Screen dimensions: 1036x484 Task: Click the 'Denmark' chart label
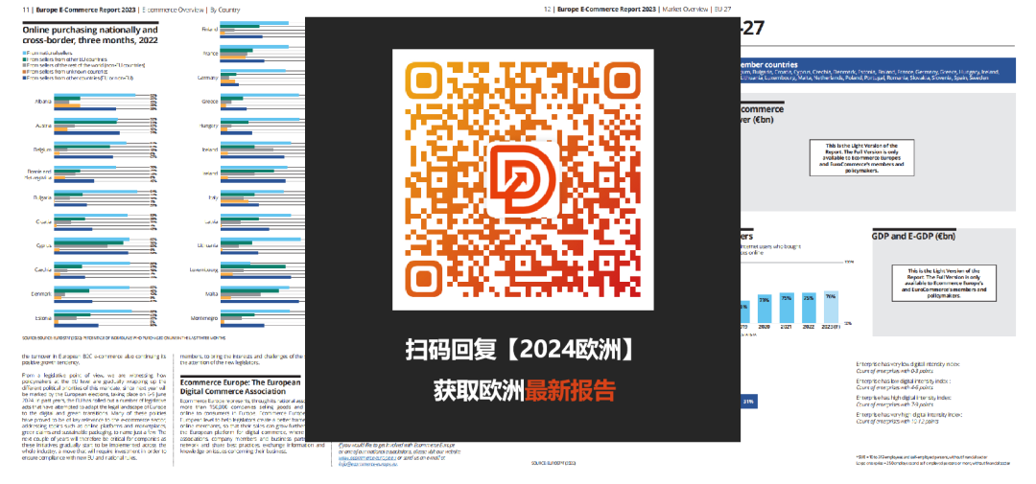(x=41, y=294)
